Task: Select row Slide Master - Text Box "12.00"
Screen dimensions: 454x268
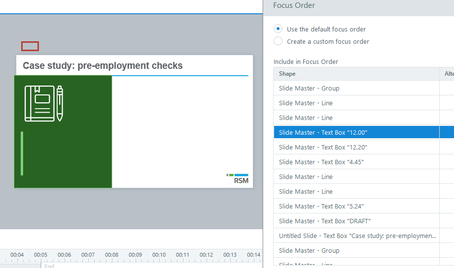Action: coord(356,132)
